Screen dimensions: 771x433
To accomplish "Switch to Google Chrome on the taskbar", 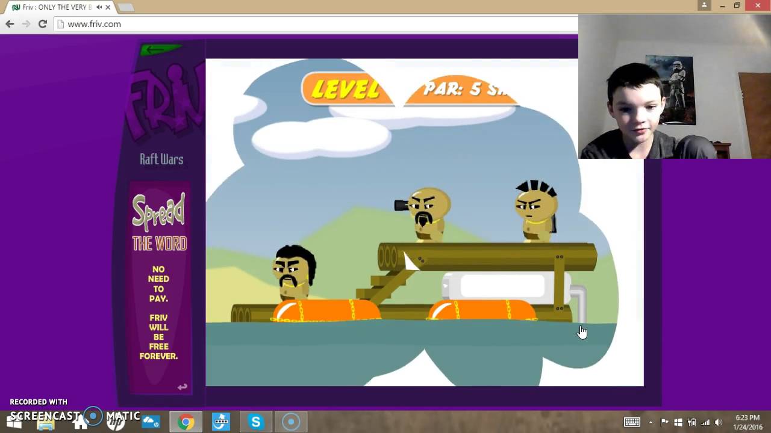I will pos(186,422).
